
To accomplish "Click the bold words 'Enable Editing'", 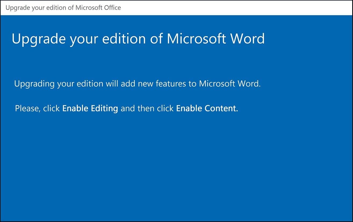I will (90, 108).
